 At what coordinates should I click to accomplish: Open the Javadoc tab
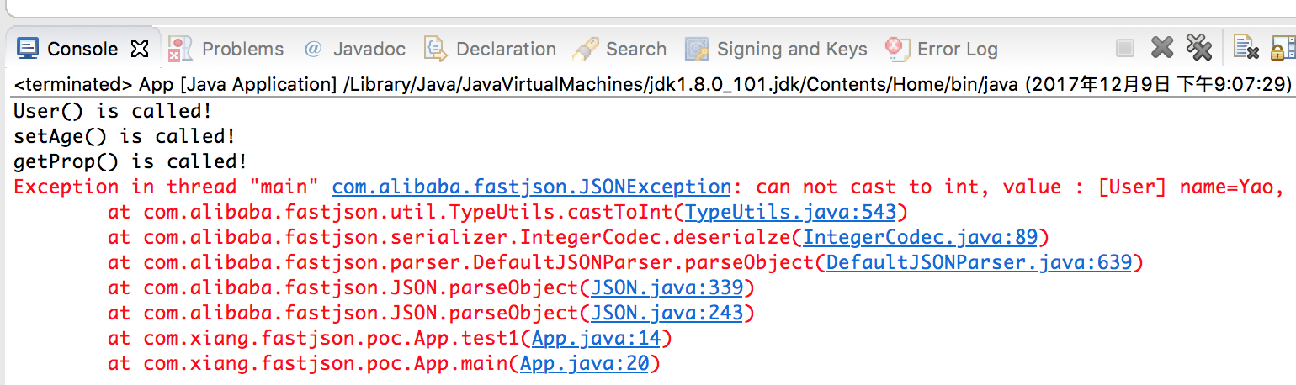(x=369, y=49)
